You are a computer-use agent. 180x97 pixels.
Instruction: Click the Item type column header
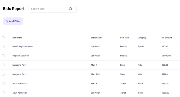coord(125,38)
